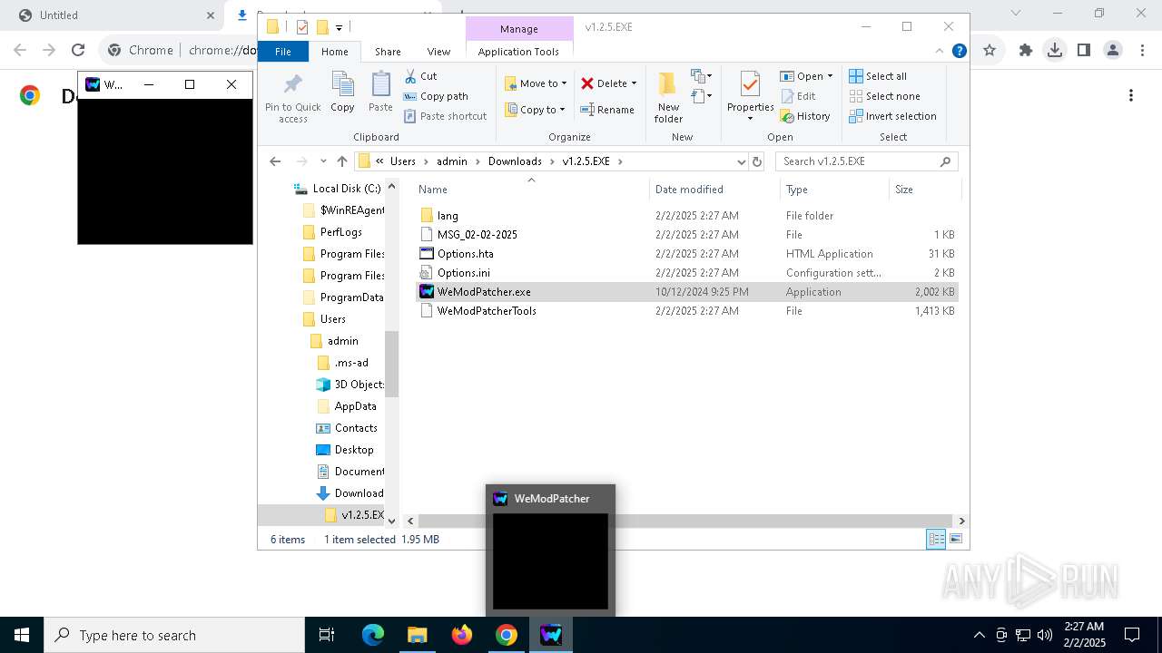
Task: Navigate back in File Explorer
Action: point(275,161)
